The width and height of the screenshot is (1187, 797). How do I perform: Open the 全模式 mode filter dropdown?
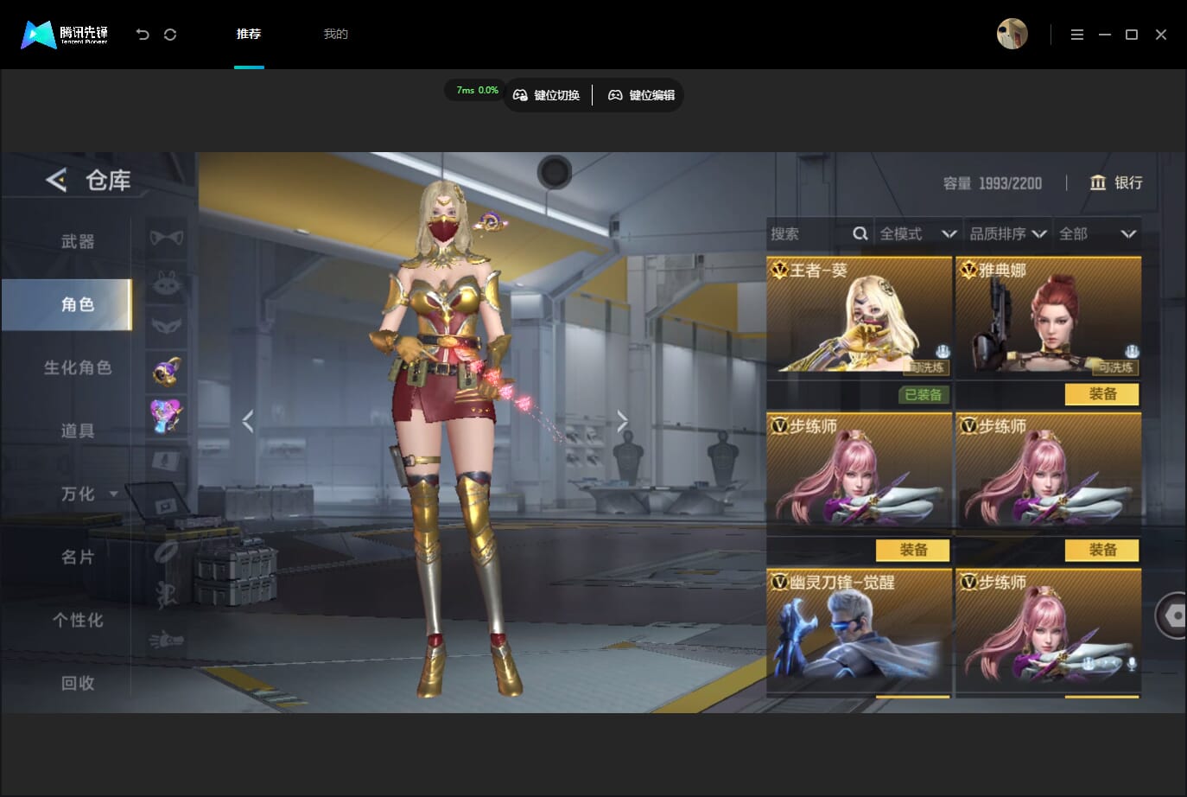(x=918, y=233)
